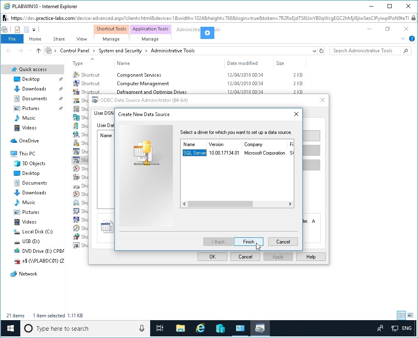Image resolution: width=418 pixels, height=338 pixels.
Task: Click OK in ODBC Data Source Administrator
Action: [x=213, y=257]
